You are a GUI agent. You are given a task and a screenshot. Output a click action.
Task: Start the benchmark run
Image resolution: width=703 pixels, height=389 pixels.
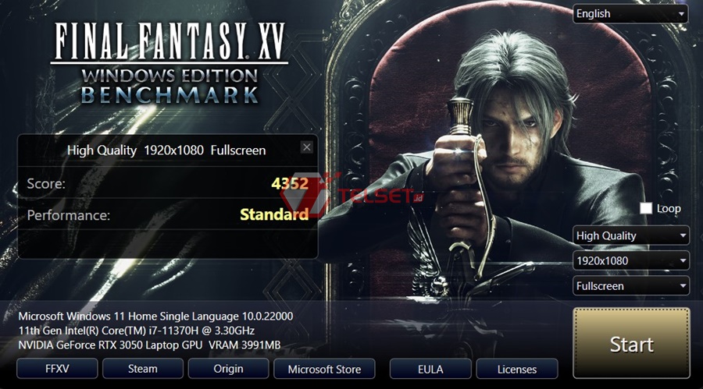631,343
